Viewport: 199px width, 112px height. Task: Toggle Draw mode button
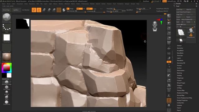pos(39,10)
